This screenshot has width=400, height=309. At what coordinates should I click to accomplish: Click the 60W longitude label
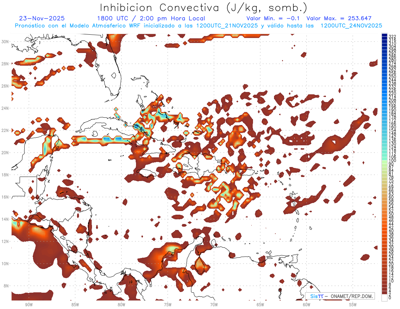307,305
